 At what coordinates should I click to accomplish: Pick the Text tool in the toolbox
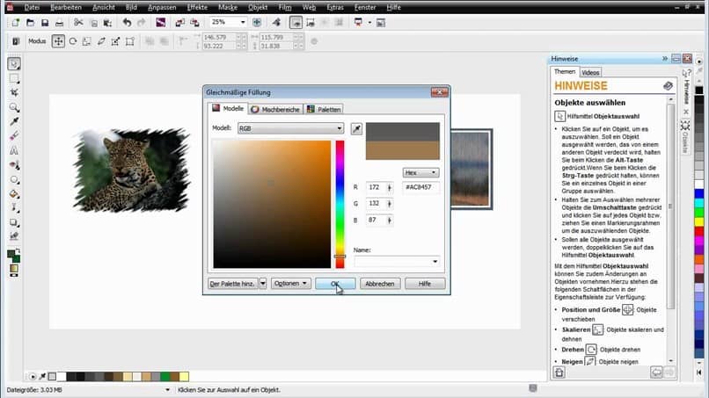point(14,149)
